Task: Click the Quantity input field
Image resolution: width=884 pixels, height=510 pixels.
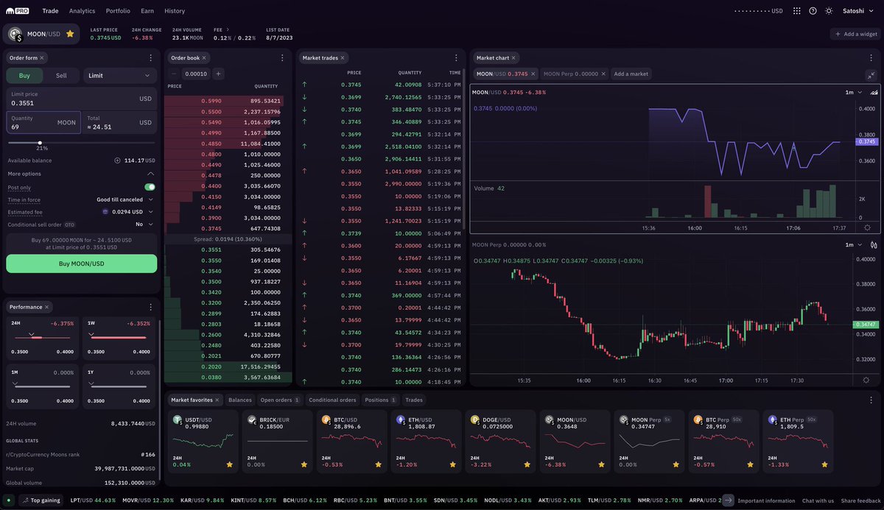Action: 43,122
